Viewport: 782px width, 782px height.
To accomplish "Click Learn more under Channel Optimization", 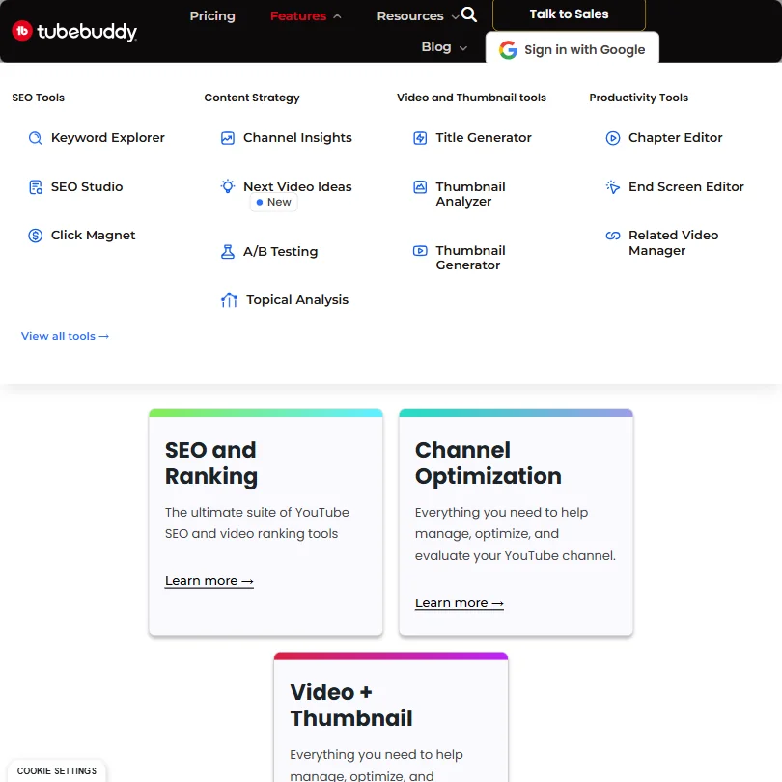I will click(x=460, y=603).
